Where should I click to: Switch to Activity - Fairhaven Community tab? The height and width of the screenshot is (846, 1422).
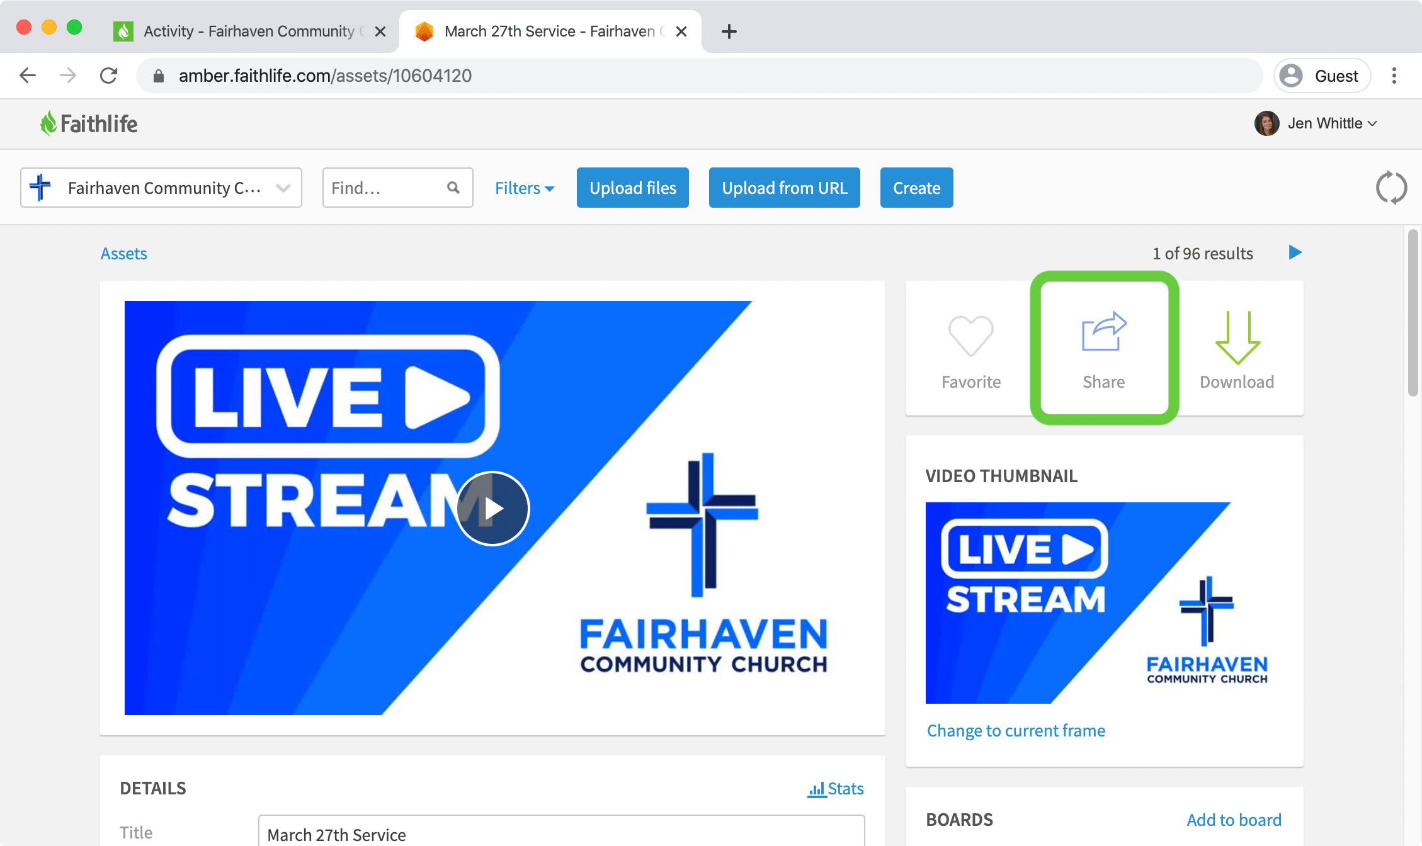249,31
